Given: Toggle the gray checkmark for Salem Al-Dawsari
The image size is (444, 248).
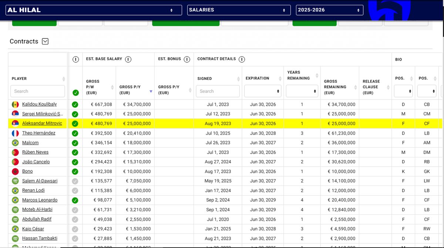Looking at the screenshot, I should click(75, 181).
